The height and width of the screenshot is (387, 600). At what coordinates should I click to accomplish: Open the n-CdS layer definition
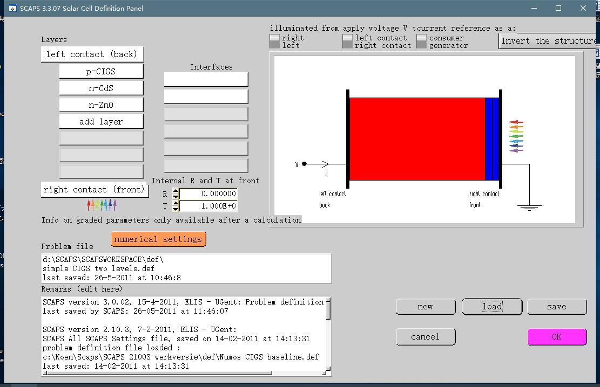click(x=101, y=88)
